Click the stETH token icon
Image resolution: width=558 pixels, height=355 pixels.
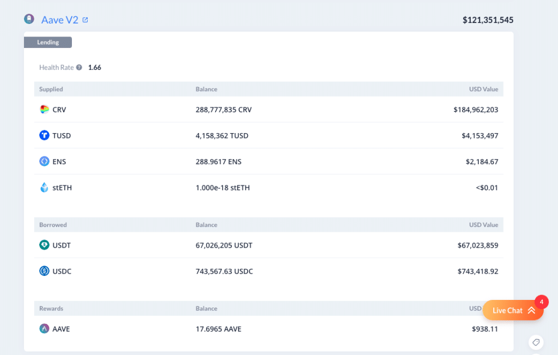point(44,187)
